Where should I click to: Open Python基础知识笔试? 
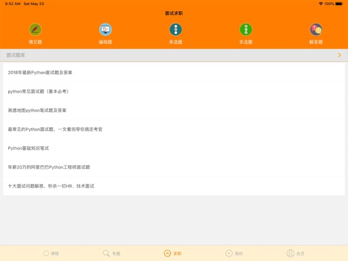pos(174,148)
